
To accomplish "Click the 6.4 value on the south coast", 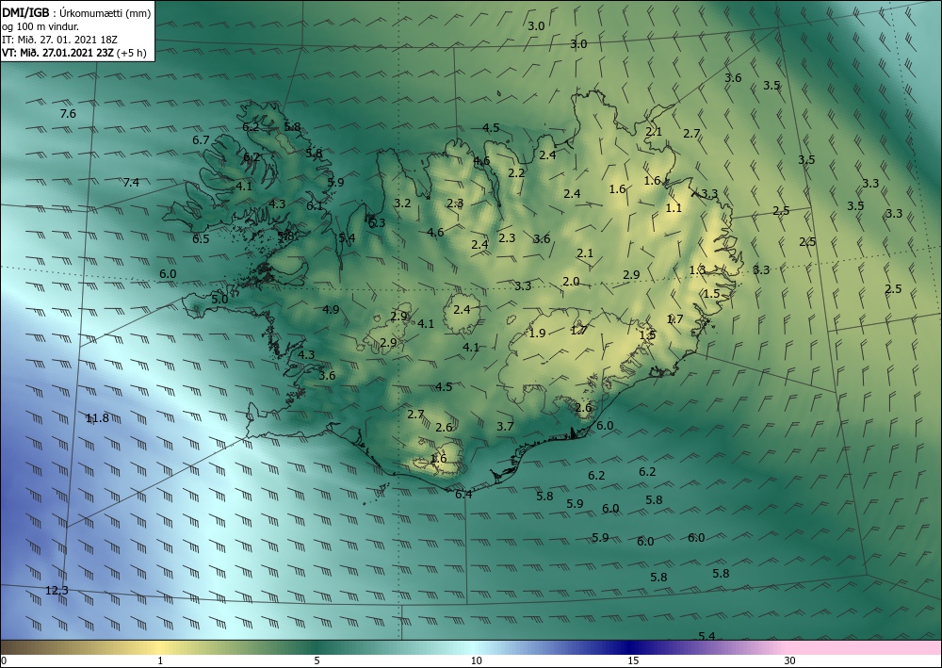I will coord(463,495).
